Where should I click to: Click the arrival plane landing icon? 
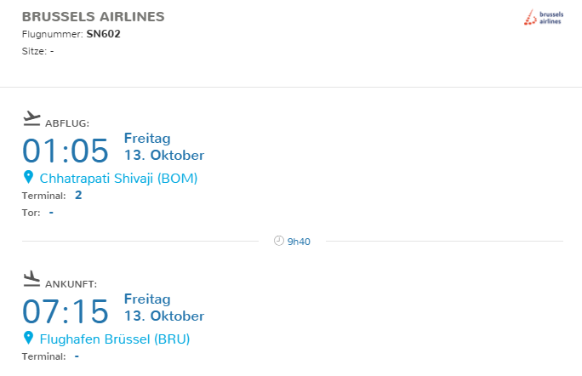click(x=31, y=277)
